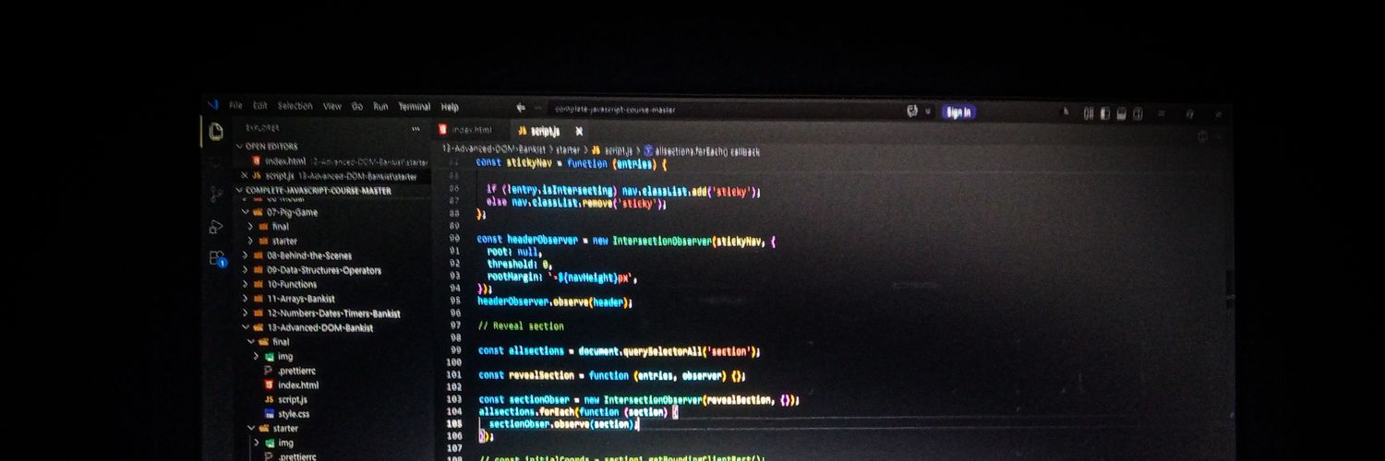This screenshot has width=1385, height=461.
Task: Open the Explorer view in activity bar
Action: pos(215,131)
